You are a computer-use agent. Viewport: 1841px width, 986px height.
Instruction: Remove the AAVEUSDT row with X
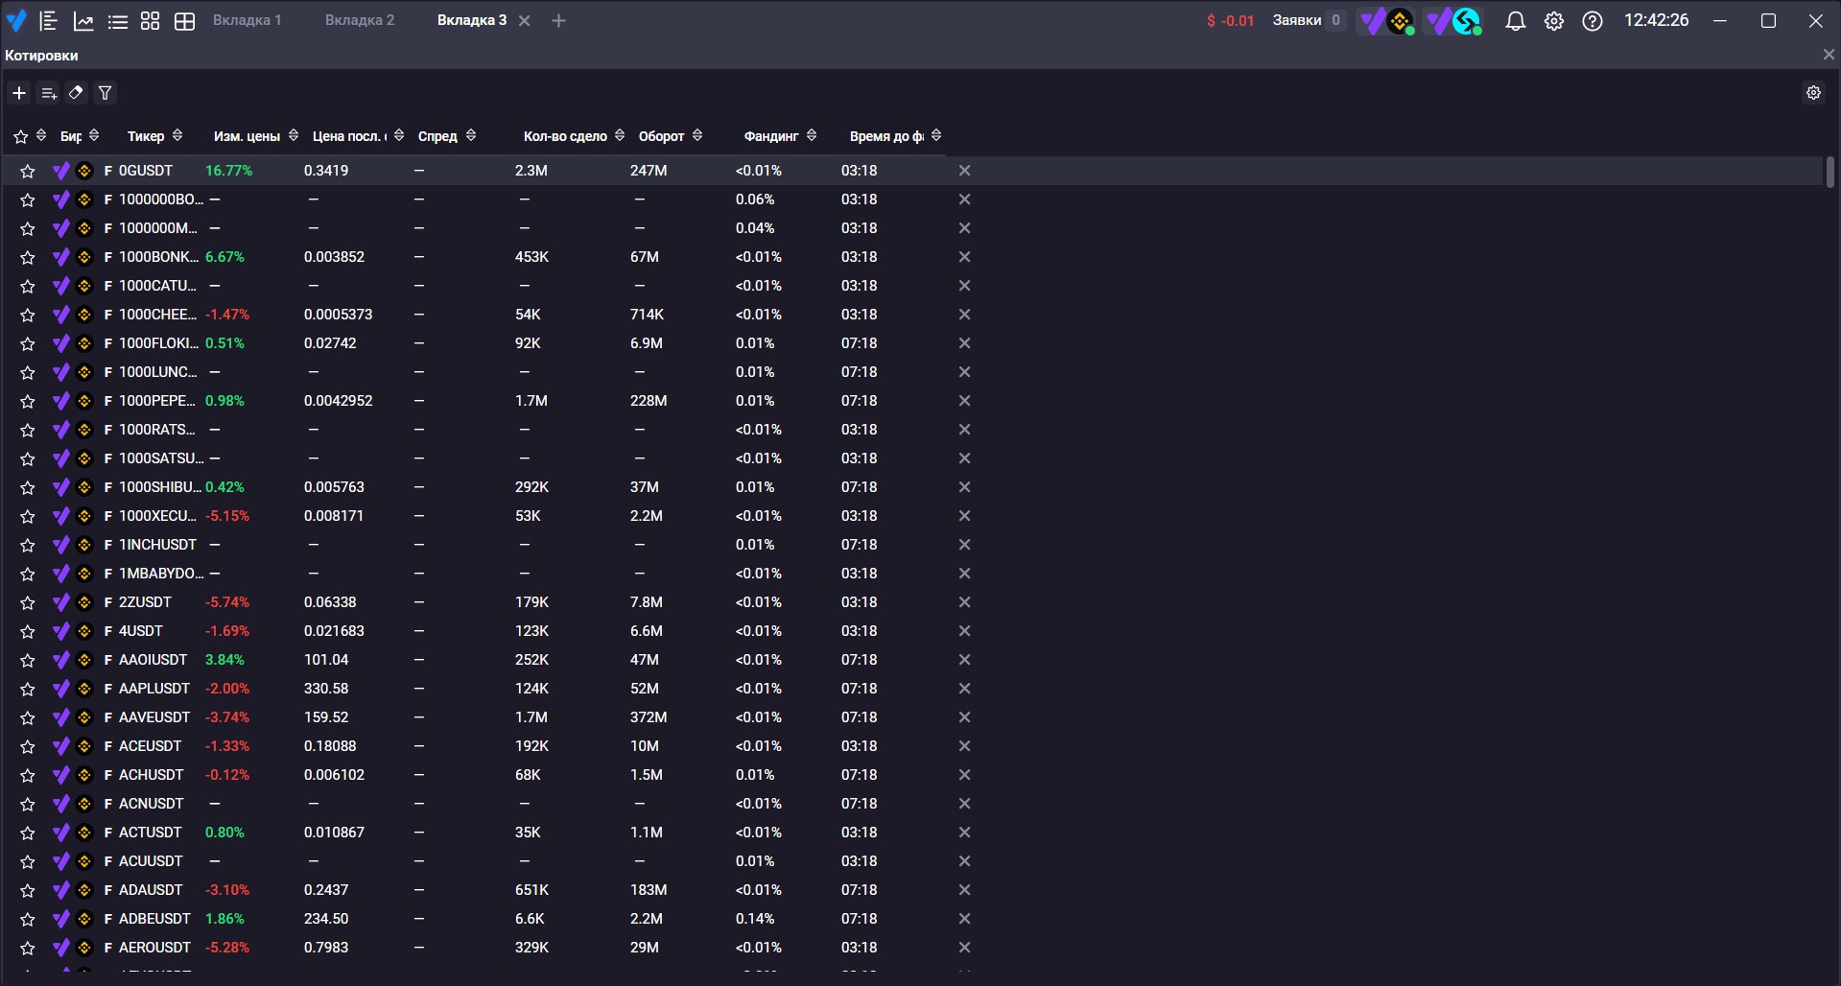click(964, 717)
